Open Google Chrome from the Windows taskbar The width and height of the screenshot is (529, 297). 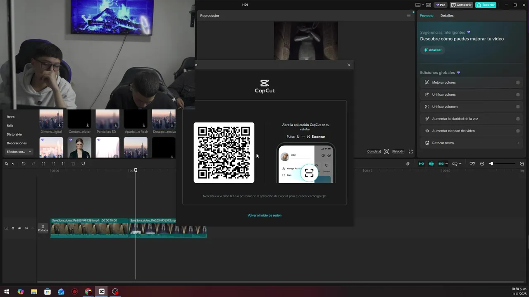coord(88,292)
